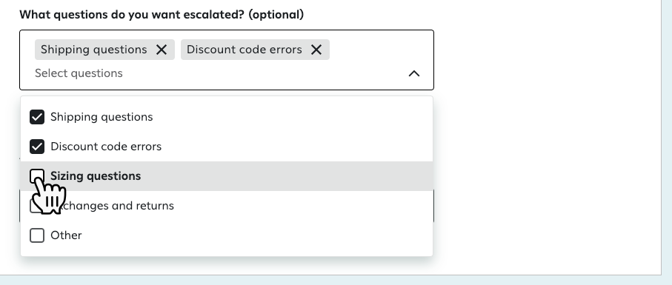Click the Discount code errors tag chip text
The height and width of the screenshot is (285, 672).
coord(244,50)
